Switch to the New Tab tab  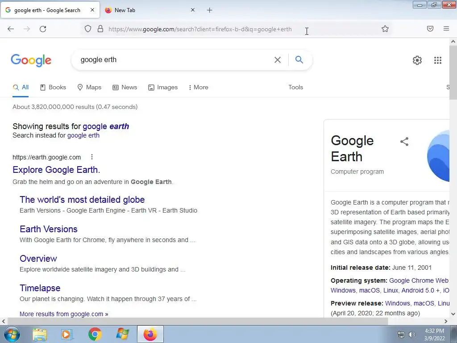[150, 10]
